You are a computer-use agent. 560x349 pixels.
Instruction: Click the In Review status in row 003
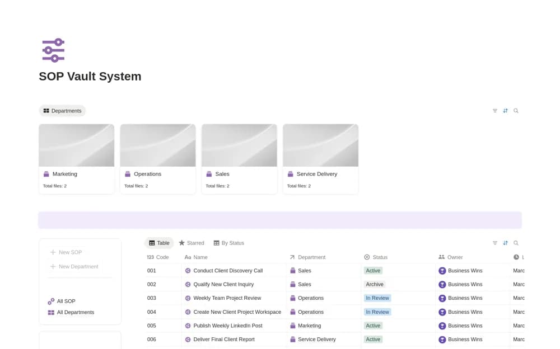[377, 298]
